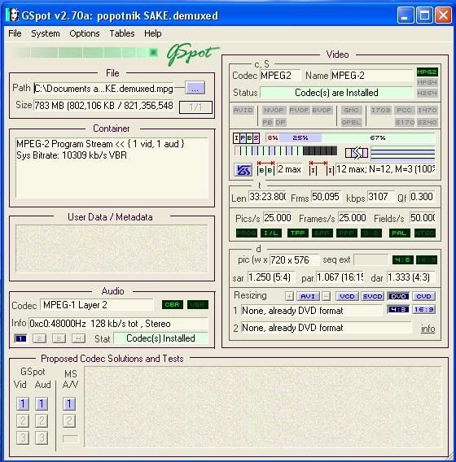
Task: Select the blue 16:9 resizing aspect button
Action: 424,309
